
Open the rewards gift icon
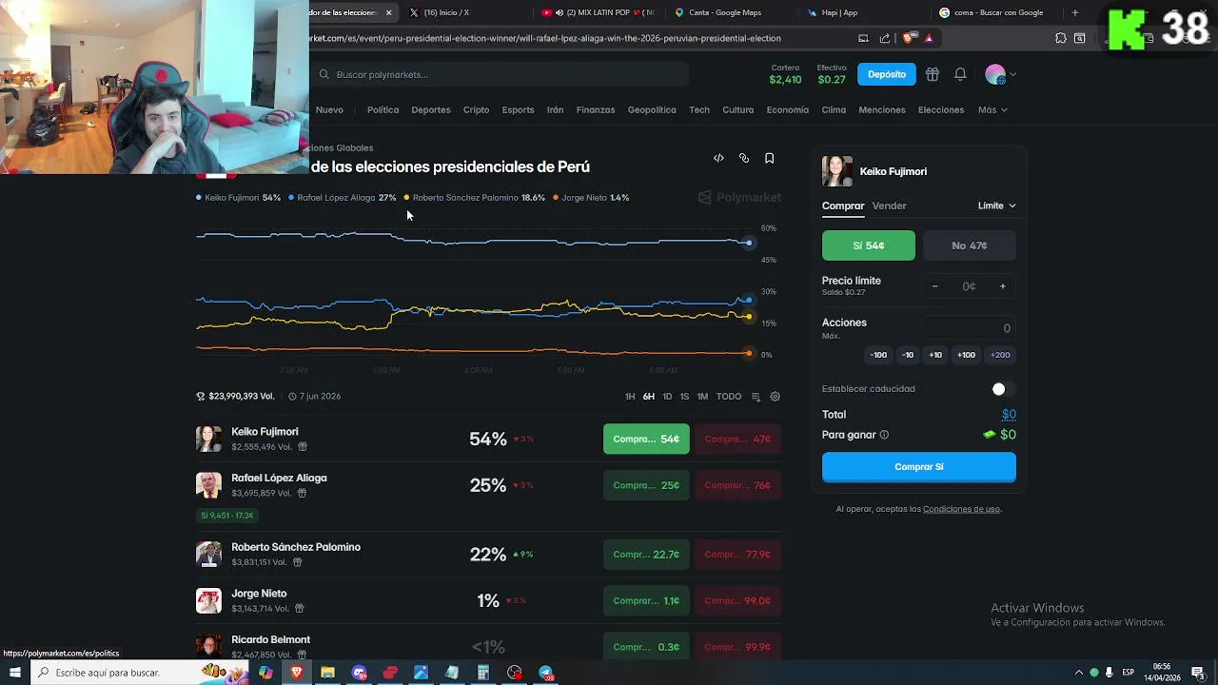pyautogui.click(x=933, y=74)
